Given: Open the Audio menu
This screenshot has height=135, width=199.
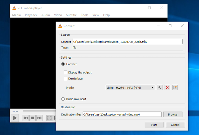Looking at the screenshot, I should click(45, 15).
